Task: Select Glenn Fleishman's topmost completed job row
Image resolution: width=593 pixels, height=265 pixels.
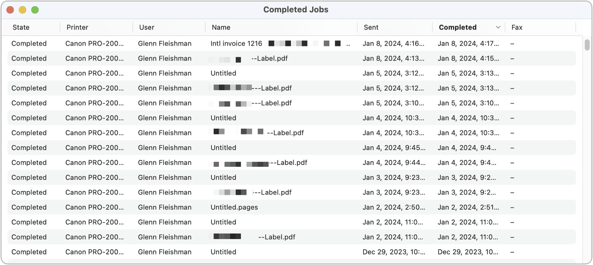Action: pyautogui.click(x=165, y=43)
